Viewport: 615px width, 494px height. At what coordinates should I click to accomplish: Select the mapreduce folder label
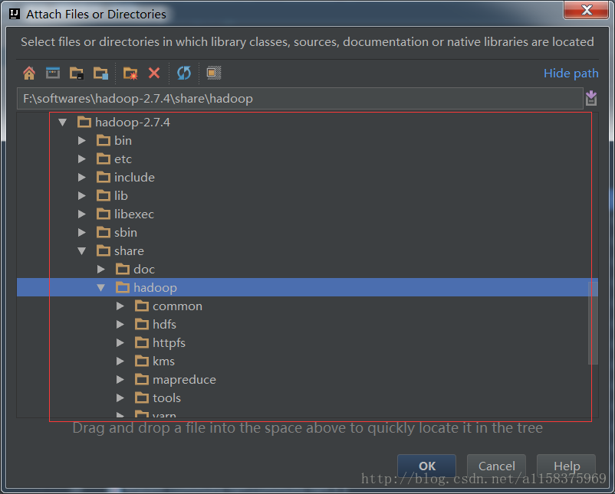(x=184, y=380)
